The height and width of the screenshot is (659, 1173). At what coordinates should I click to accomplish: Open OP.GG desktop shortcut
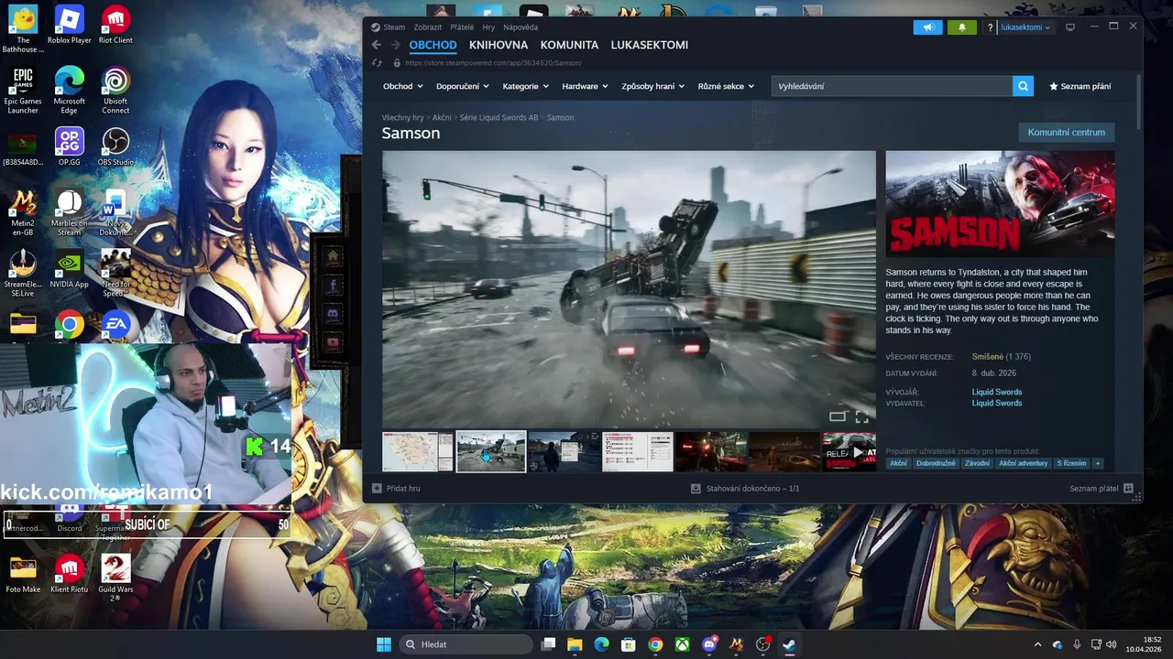click(x=70, y=146)
